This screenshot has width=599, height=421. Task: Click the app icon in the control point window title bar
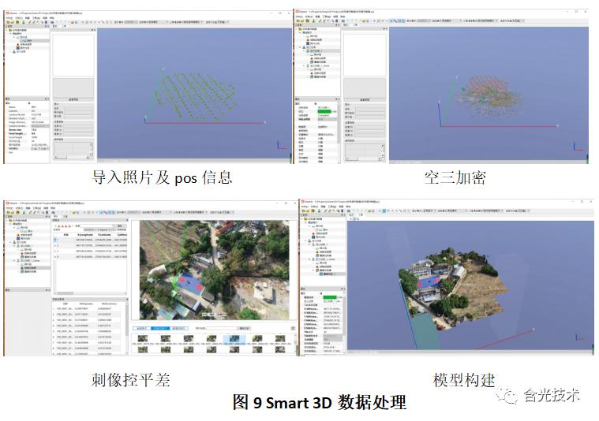click(x=8, y=203)
